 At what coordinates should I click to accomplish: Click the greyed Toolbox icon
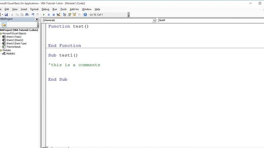(x=79, y=15)
